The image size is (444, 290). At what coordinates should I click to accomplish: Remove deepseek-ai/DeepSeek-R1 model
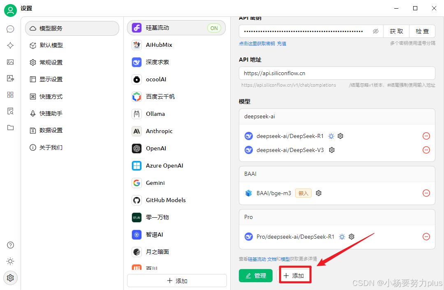[426, 136]
